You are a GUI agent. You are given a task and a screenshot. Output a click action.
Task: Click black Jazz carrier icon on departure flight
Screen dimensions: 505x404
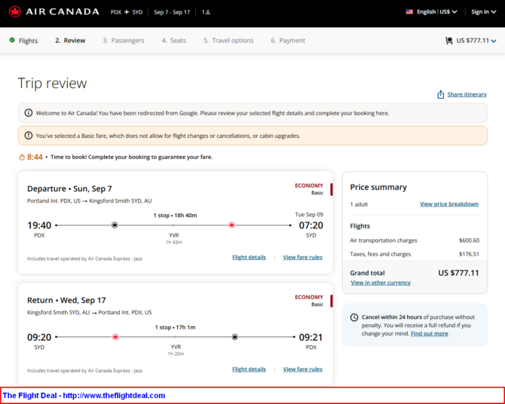click(x=115, y=225)
